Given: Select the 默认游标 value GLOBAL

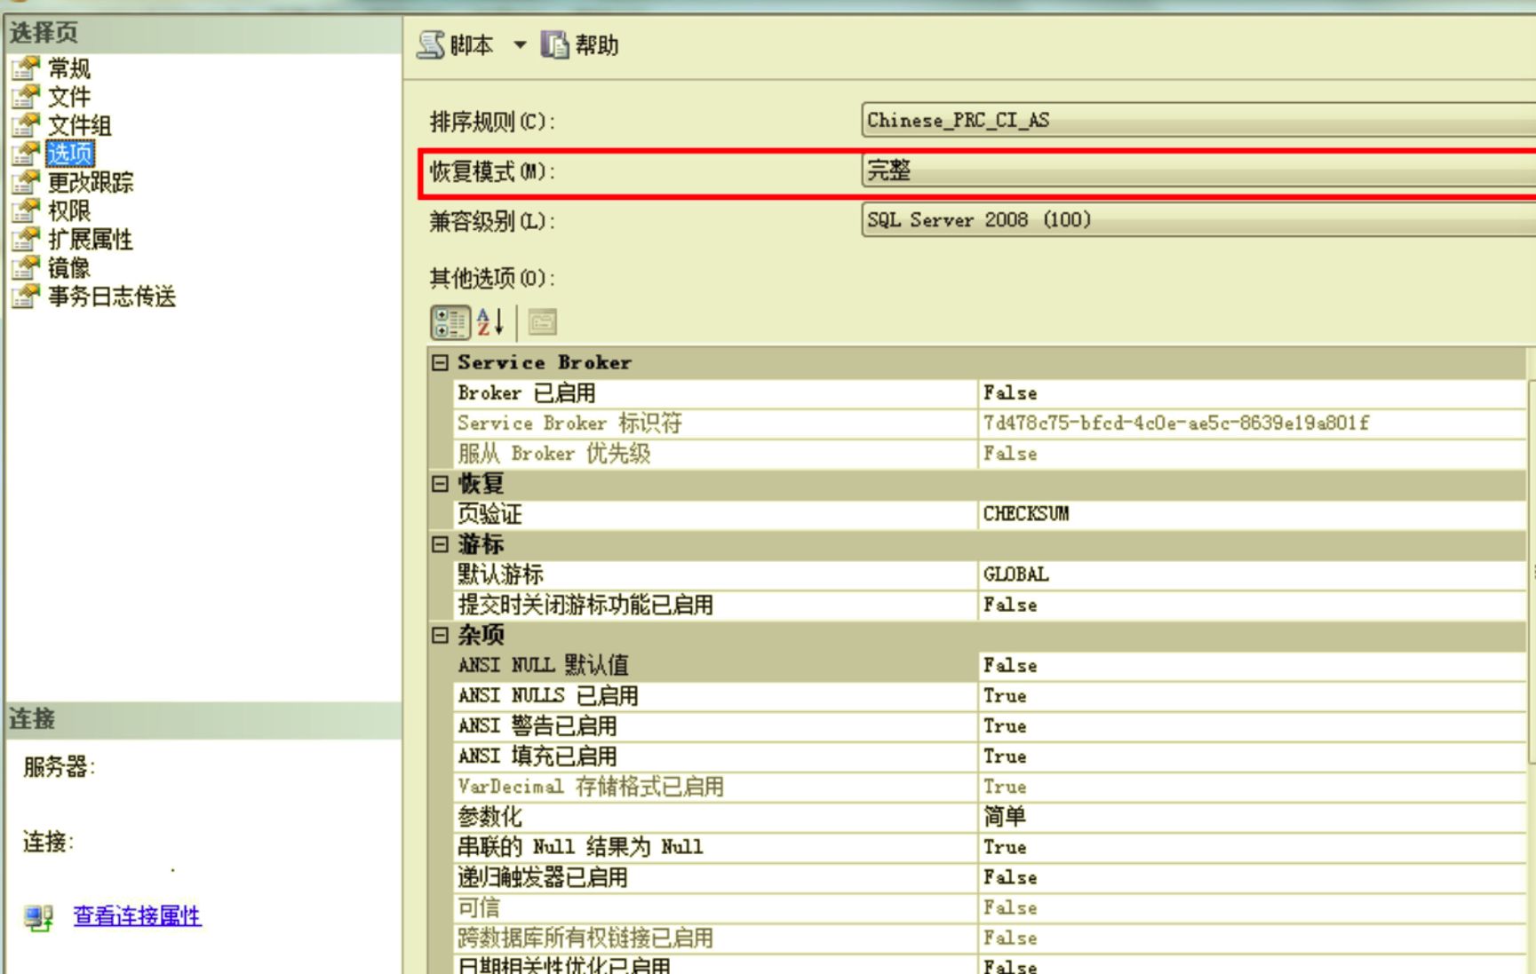Looking at the screenshot, I should pos(1016,574).
